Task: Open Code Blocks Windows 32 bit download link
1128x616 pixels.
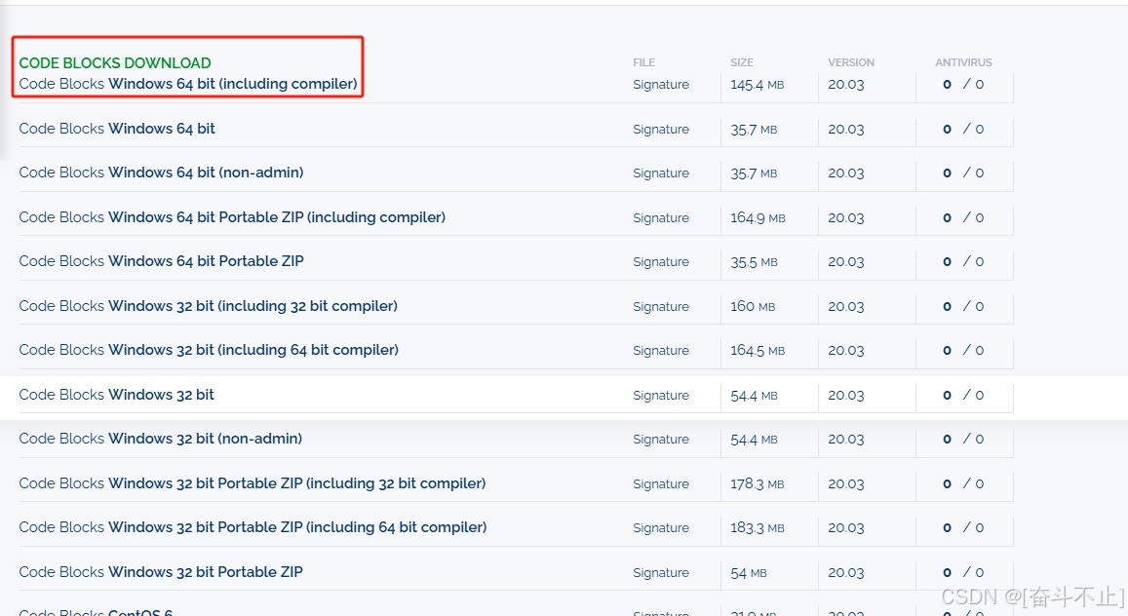Action: (x=117, y=395)
